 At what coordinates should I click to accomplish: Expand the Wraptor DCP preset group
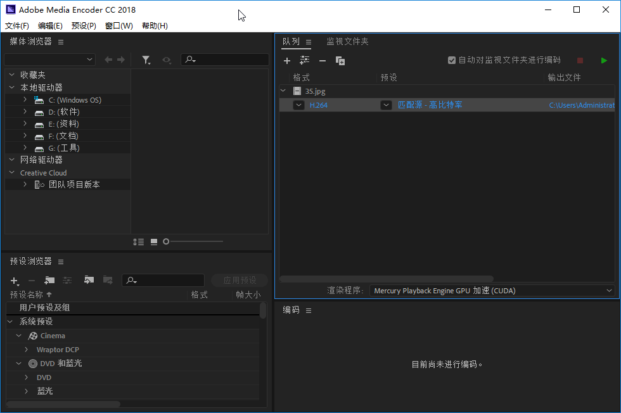coord(26,349)
